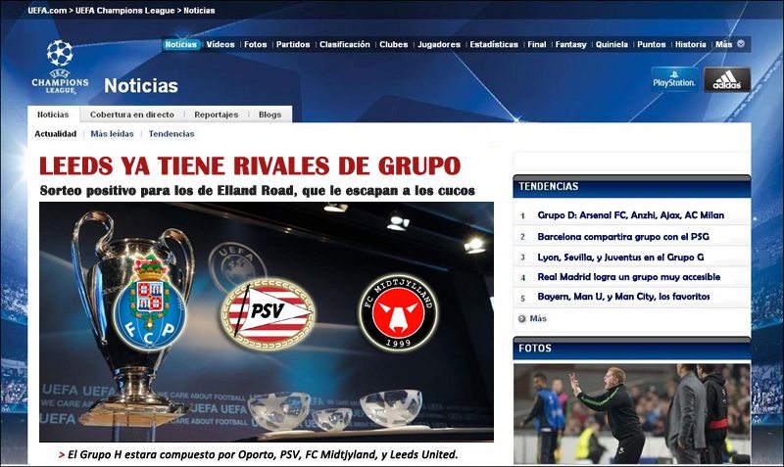
Task: Open the Vídeos navigation item
Action: 220,44
